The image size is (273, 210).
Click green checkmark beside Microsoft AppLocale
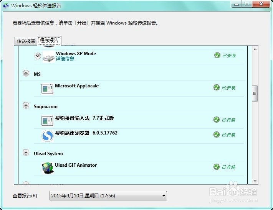(x=217, y=87)
